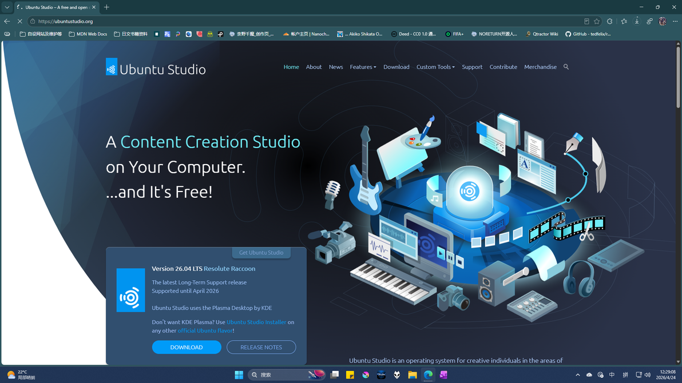Expand the Custom Tools dropdown menu
The width and height of the screenshot is (682, 383).
(x=435, y=67)
